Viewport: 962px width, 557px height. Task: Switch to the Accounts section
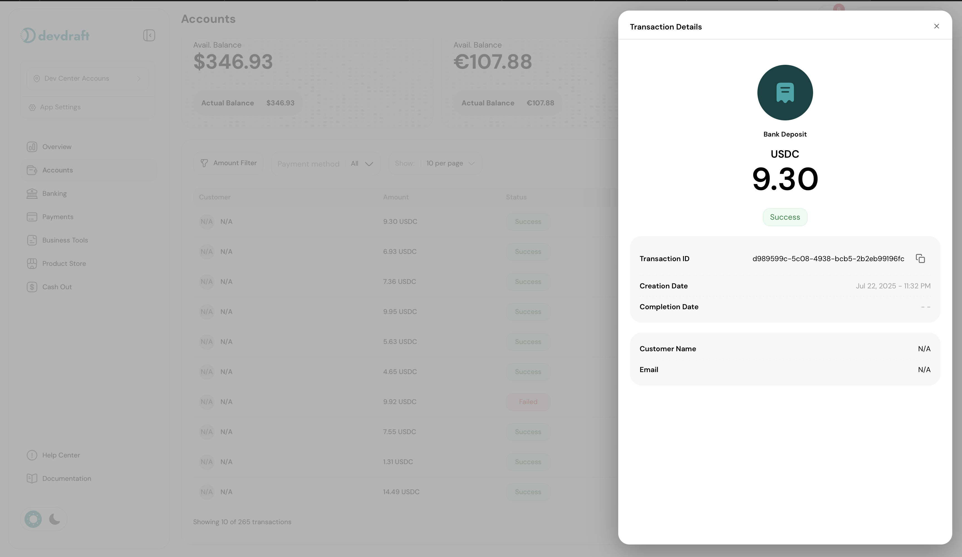(57, 170)
